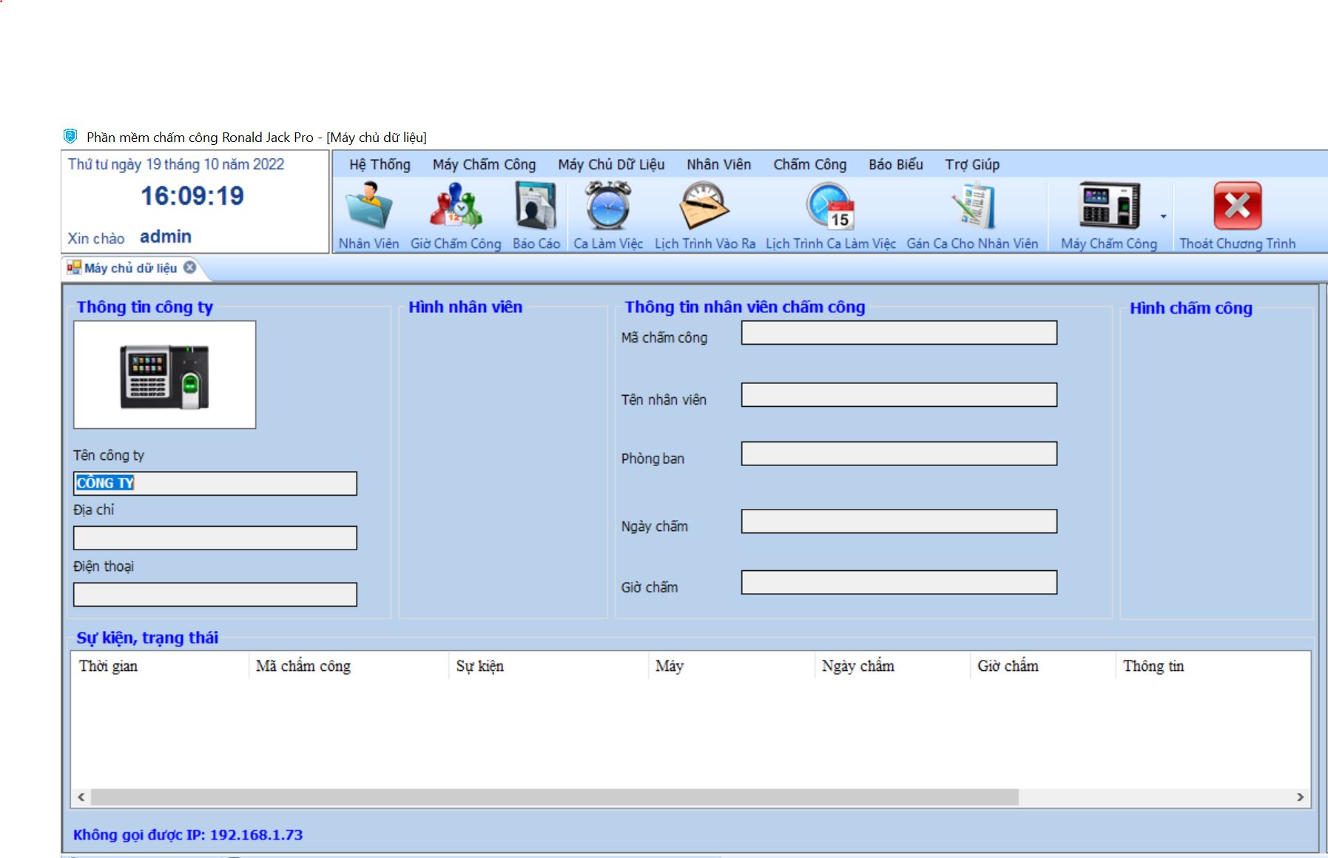Open the Nhân Viên toolbar icon
The width and height of the screenshot is (1328, 858).
point(368,208)
